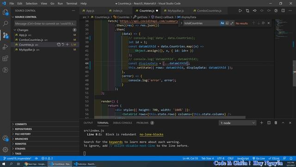Open changes icon in editor title bar

click(x=247, y=11)
